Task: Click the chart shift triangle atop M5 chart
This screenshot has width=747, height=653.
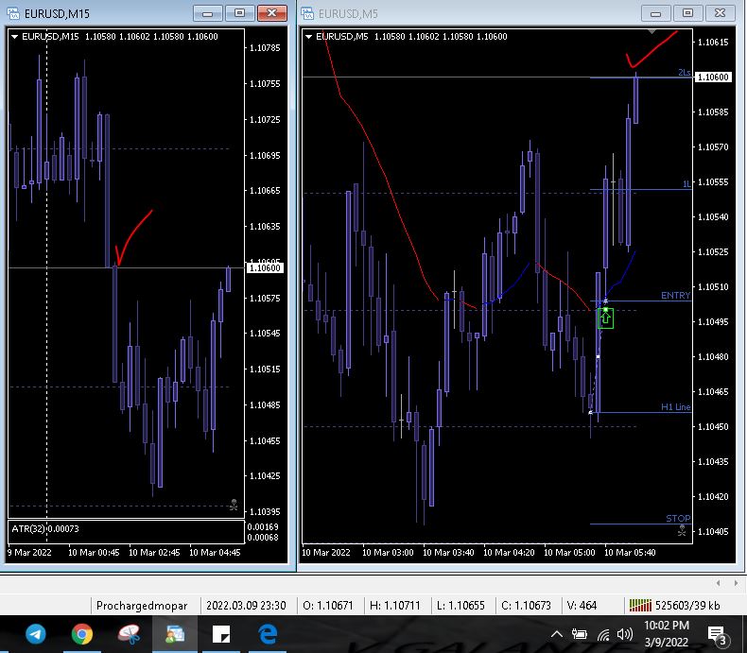Action: click(x=651, y=32)
